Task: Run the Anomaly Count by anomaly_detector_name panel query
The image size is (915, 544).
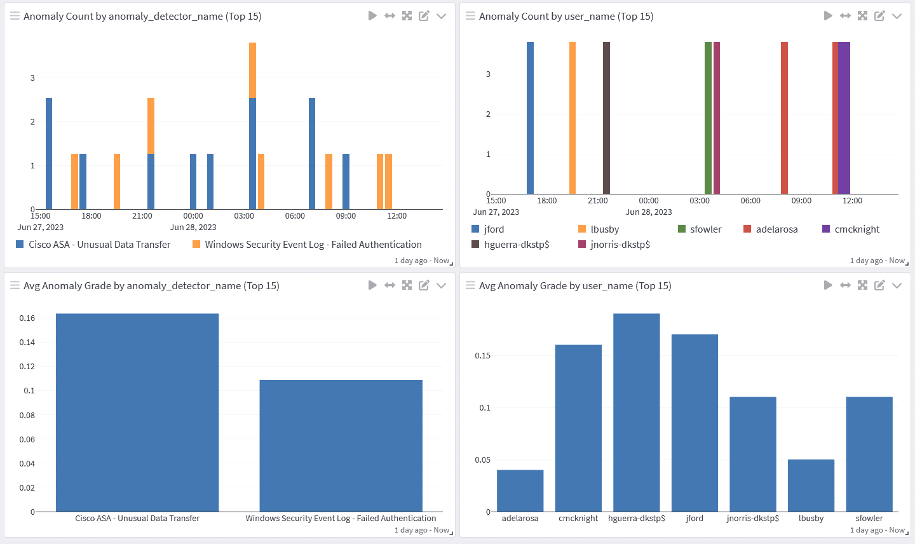Action: click(x=372, y=16)
